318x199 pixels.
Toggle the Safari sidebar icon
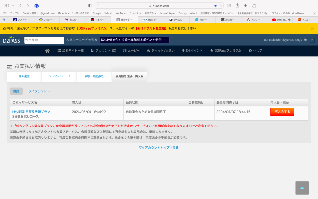pyautogui.click(x=7, y=6)
